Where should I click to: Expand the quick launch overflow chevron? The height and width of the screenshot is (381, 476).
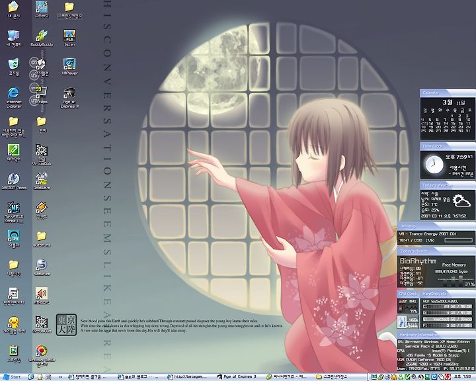click(60, 377)
